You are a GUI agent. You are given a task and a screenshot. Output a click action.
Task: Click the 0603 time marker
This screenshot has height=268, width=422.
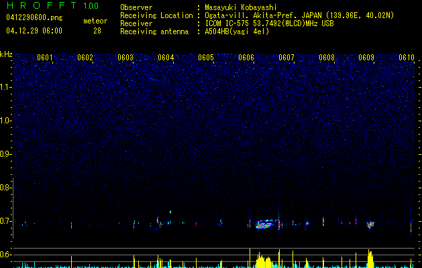coord(125,58)
